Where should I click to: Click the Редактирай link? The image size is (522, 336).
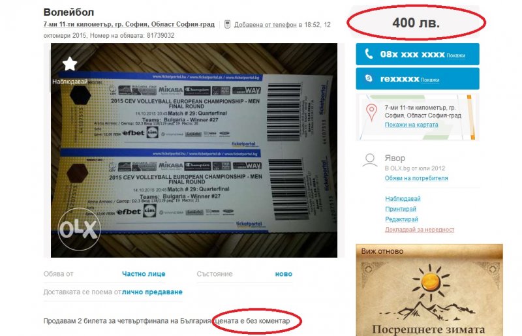(401, 219)
